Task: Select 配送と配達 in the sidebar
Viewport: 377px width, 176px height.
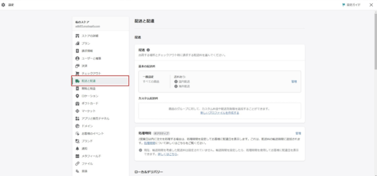Action: tap(91, 81)
